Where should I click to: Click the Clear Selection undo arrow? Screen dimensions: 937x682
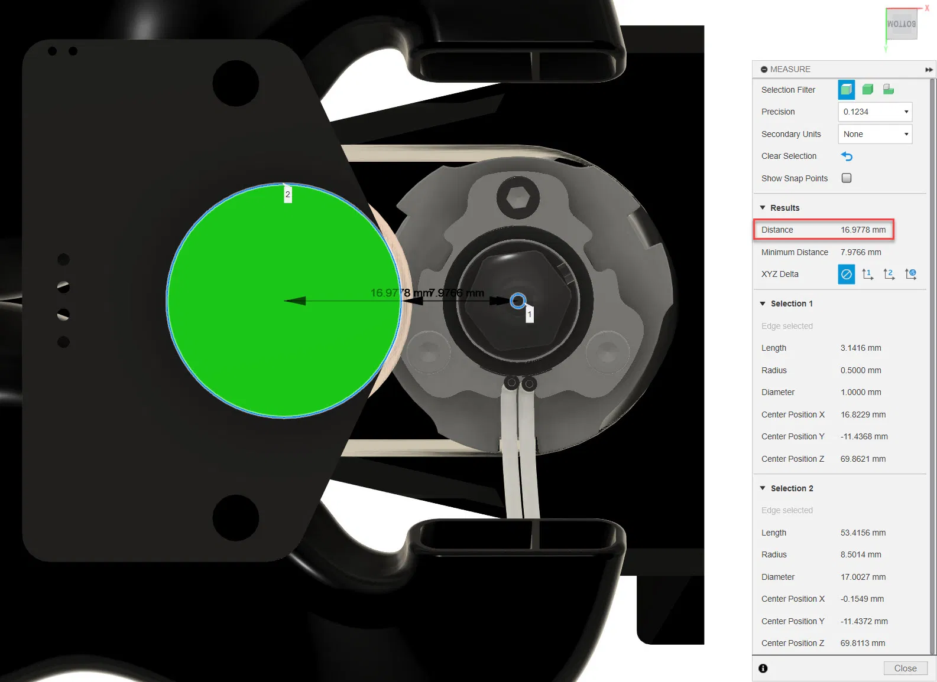(847, 156)
